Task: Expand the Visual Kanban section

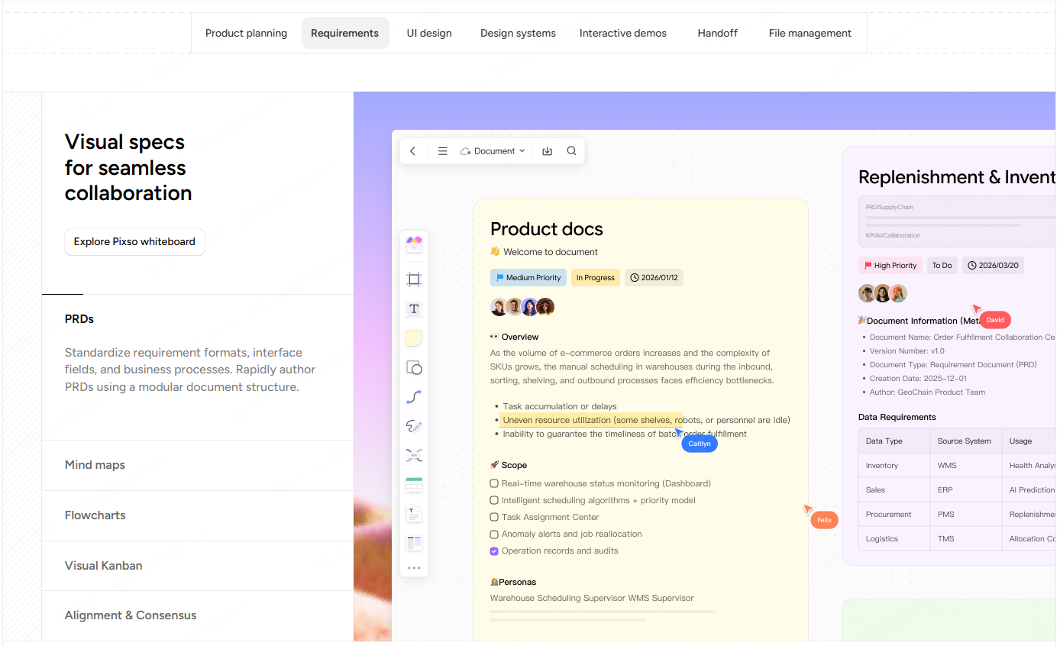Action: [198, 566]
